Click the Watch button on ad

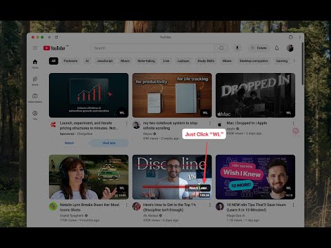[69, 143]
